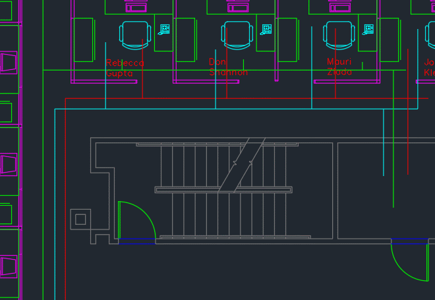435x300 pixels.
Task: Pick the small square column beside the stairwell
Action: 80,219
